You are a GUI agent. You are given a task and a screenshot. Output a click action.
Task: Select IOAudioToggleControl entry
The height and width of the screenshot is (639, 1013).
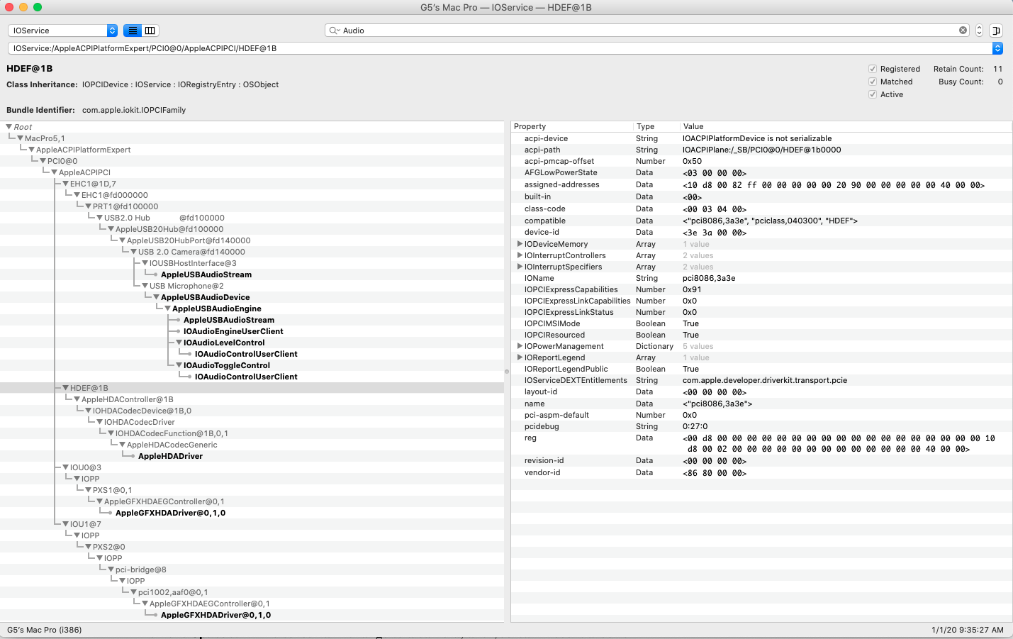(227, 365)
